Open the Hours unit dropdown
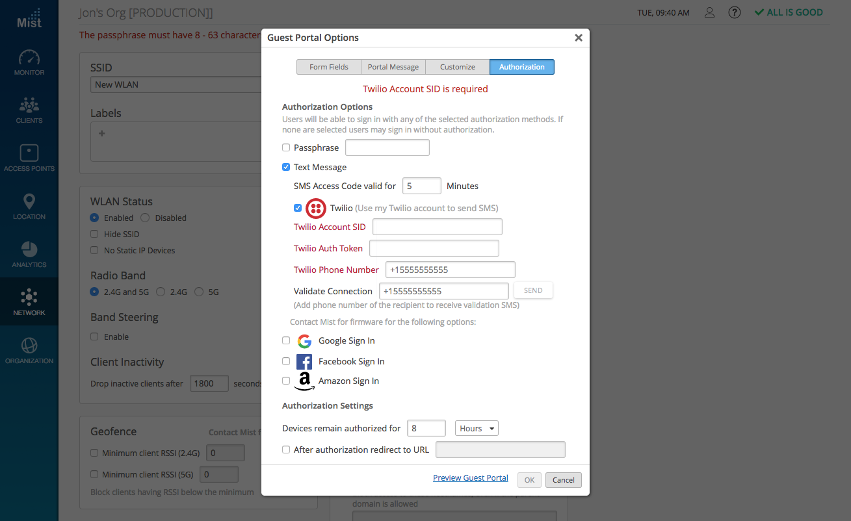Image resolution: width=851 pixels, height=521 pixels. point(477,428)
